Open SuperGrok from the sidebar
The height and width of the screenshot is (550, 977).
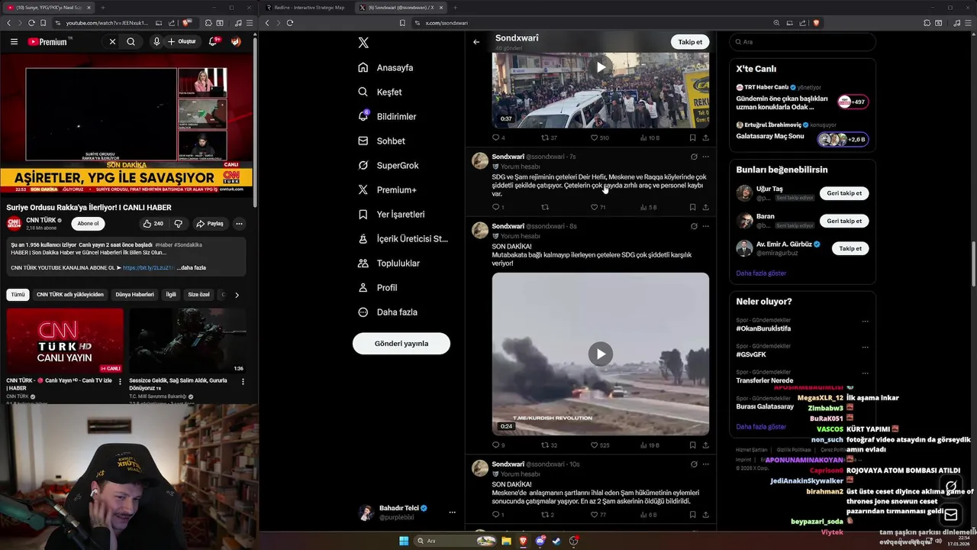389,166
